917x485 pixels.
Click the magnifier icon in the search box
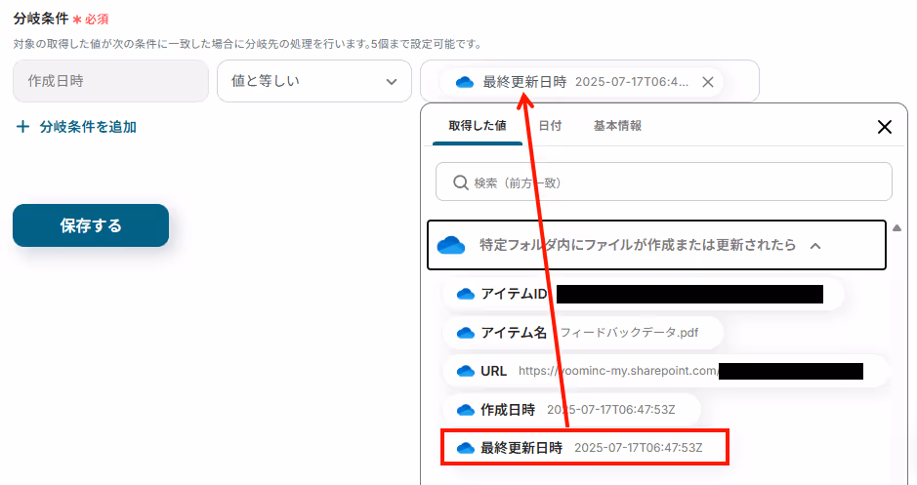point(460,182)
